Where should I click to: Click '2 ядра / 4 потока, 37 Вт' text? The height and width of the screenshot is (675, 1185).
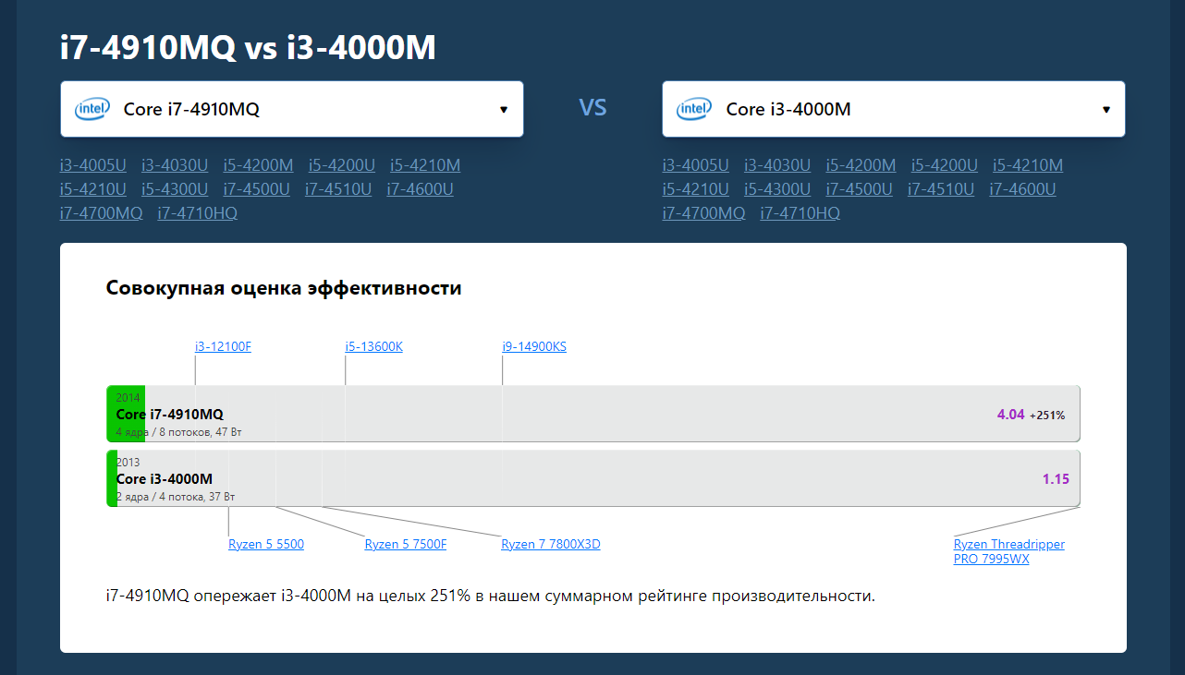pos(176,497)
